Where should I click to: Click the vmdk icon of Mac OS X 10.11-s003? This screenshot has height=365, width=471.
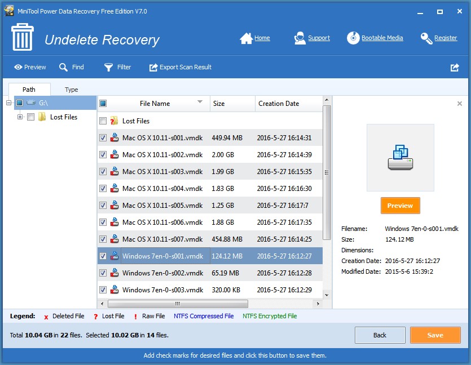pyautogui.click(x=114, y=171)
